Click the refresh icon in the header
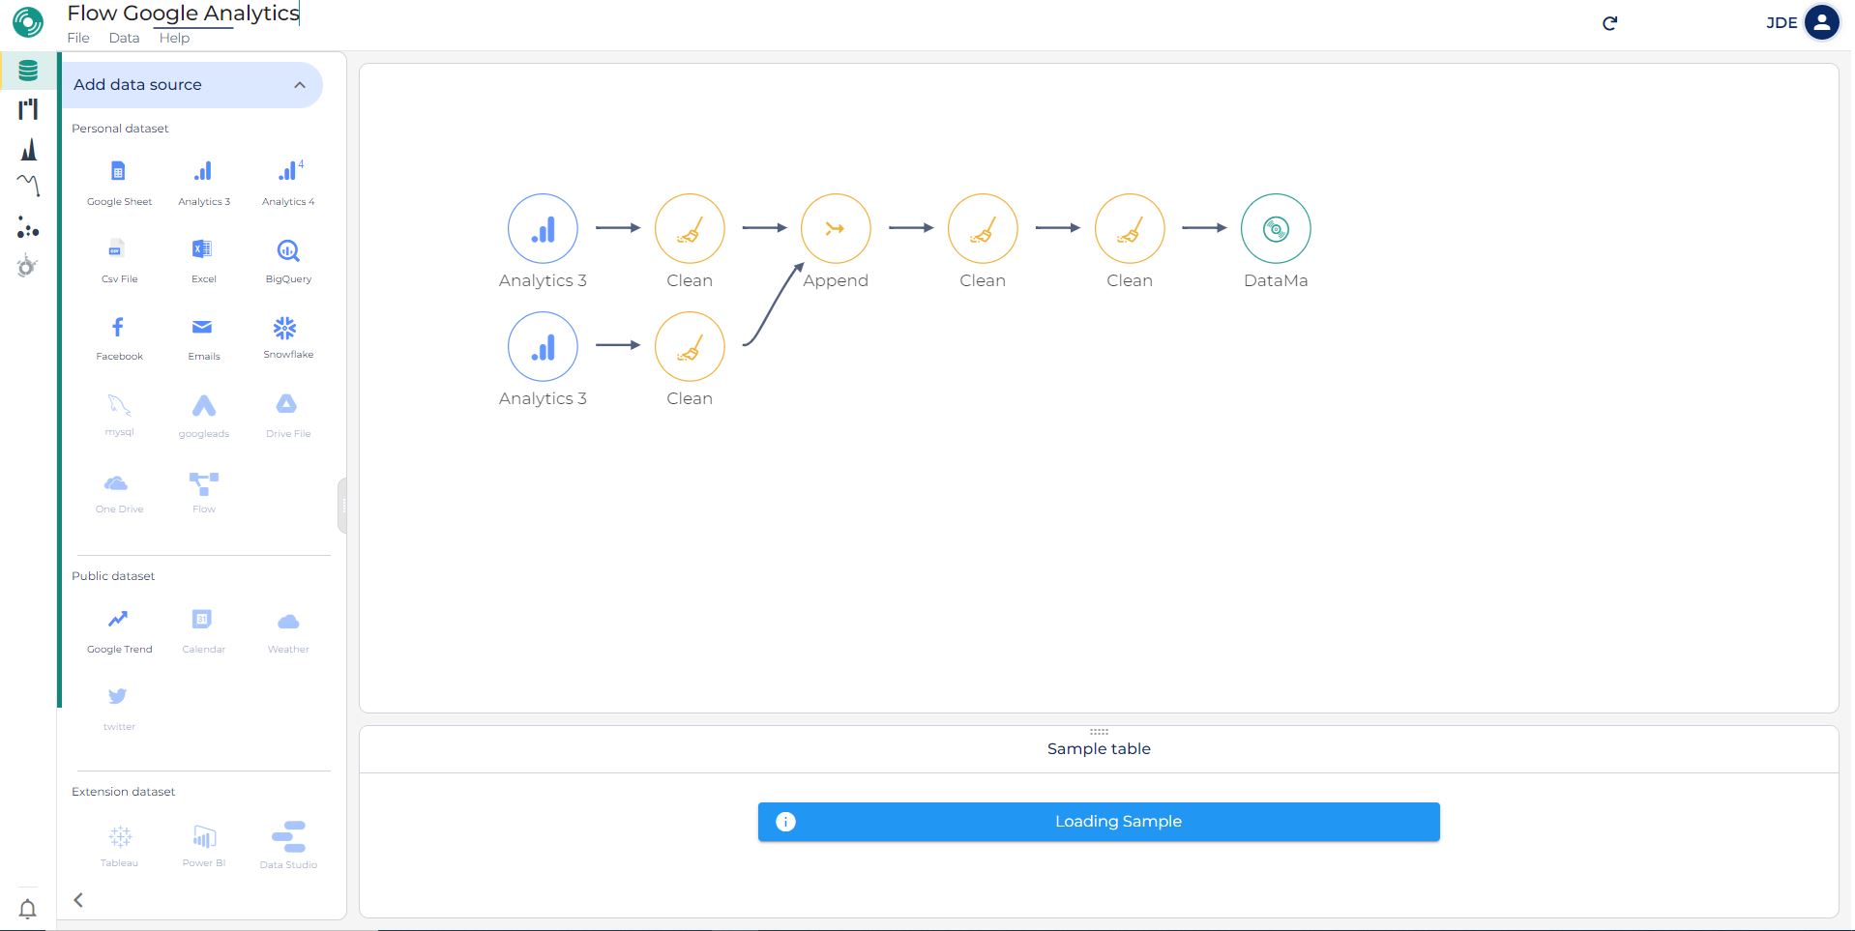This screenshot has width=1855, height=931. (1609, 23)
